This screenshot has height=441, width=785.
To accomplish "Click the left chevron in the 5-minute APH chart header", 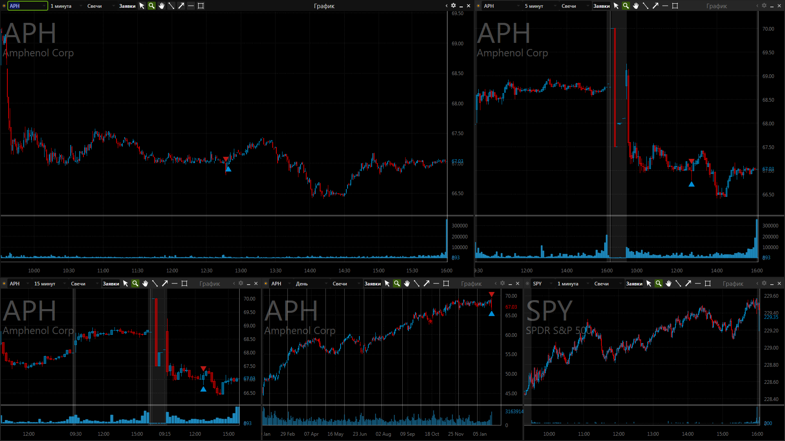I will [x=757, y=6].
